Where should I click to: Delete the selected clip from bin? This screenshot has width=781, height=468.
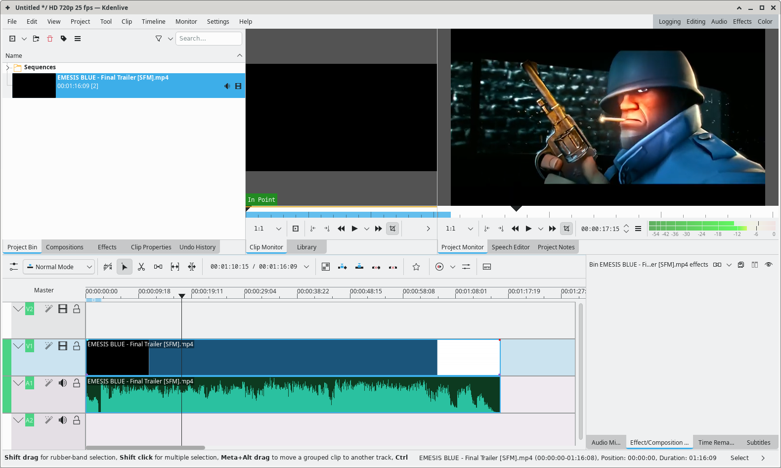50,39
